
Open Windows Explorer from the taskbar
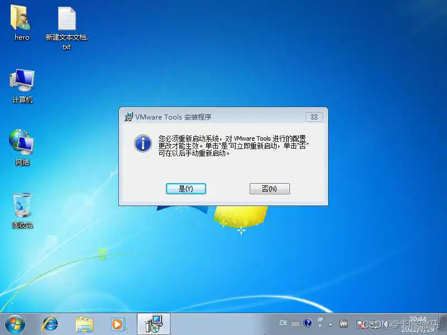(84, 323)
